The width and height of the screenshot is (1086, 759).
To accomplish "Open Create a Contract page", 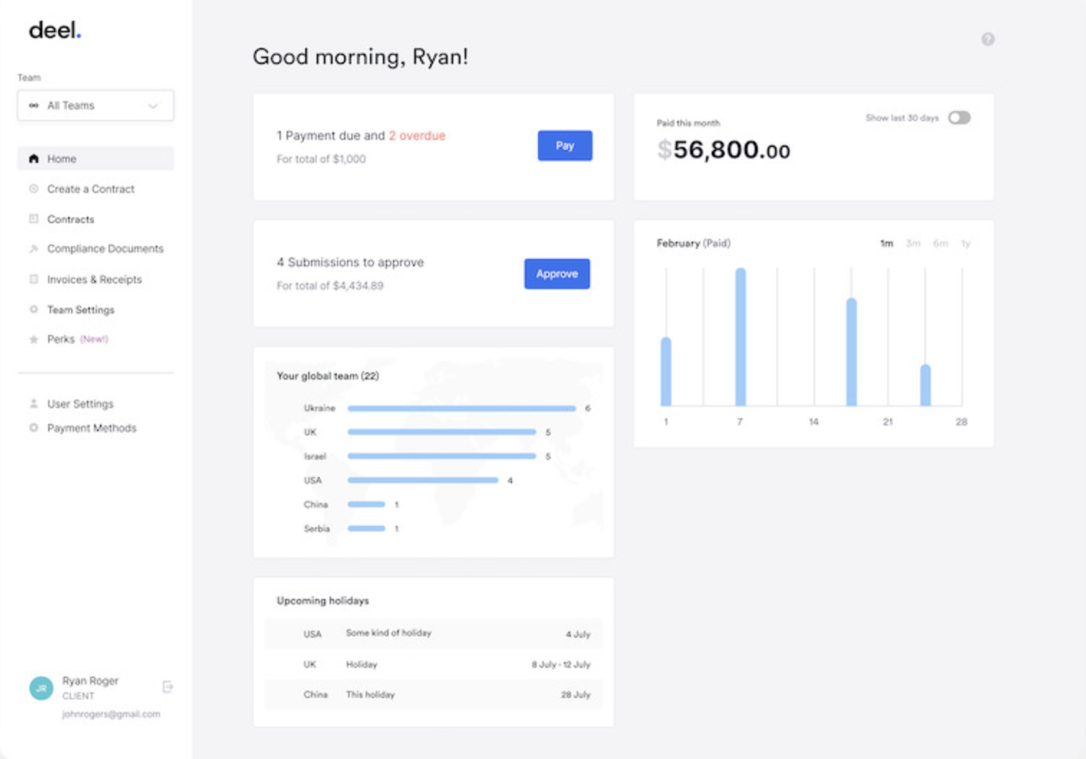I will pos(90,189).
